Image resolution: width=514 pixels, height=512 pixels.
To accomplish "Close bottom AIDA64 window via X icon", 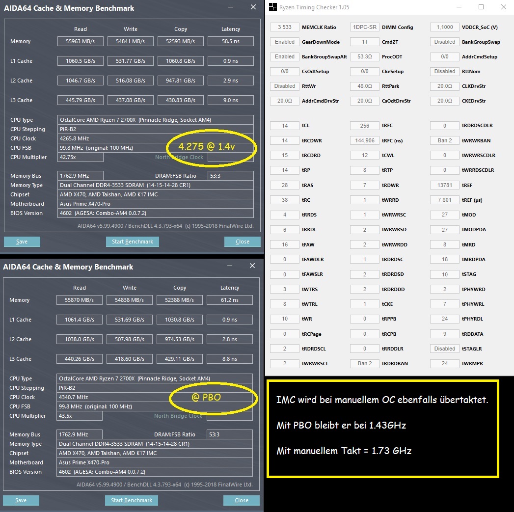I will pos(252,266).
